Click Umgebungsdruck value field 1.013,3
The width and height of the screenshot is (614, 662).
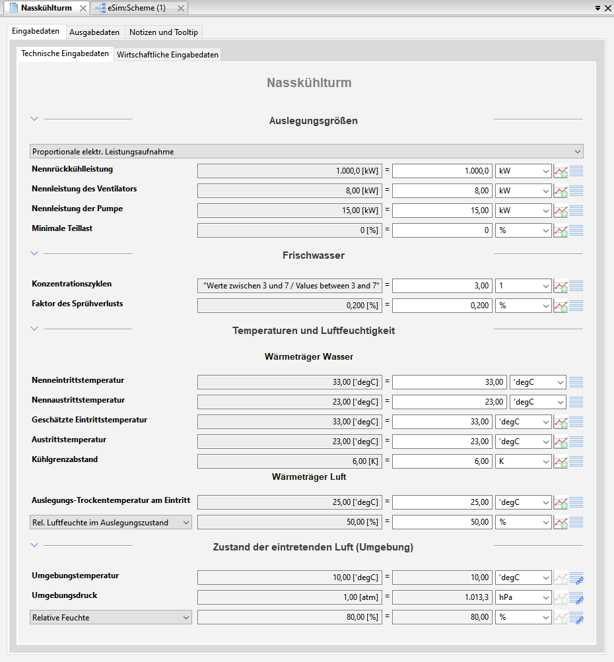[442, 597]
